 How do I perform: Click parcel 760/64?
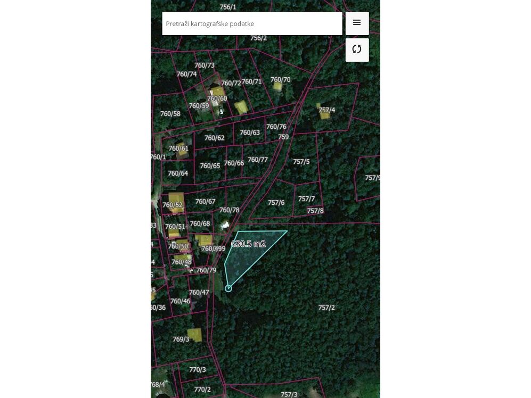click(178, 173)
